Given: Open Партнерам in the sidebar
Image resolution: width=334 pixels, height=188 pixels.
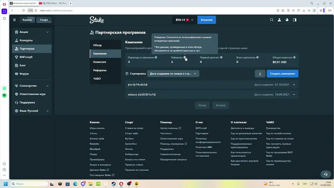Looking at the screenshot, I should 32,49.
